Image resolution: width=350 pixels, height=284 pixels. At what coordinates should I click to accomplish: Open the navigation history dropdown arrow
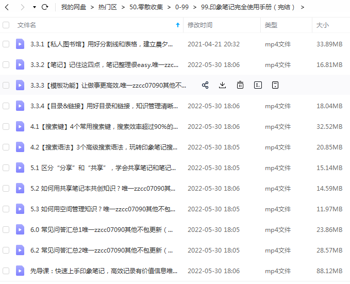[35, 7]
